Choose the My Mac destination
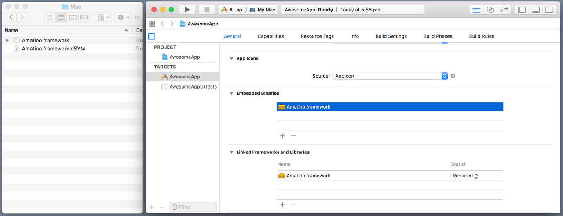This screenshot has height=216, width=563. [x=262, y=10]
